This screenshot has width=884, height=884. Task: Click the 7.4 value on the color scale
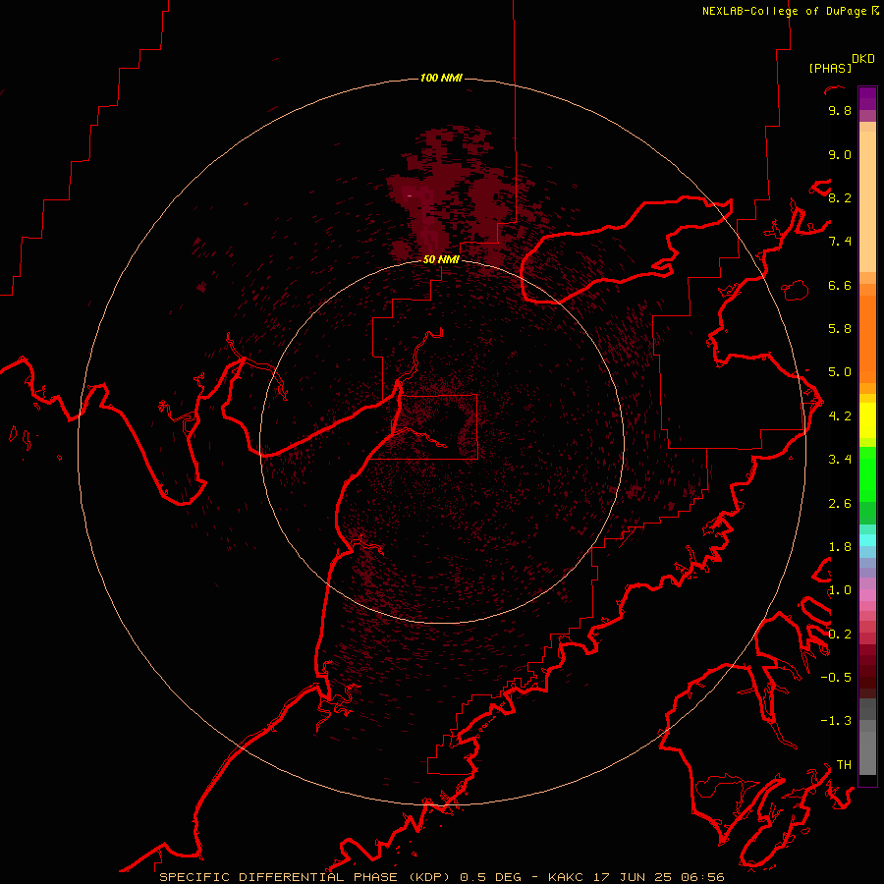(840, 242)
